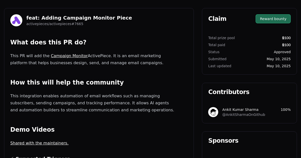The width and height of the screenshot is (301, 158).
Task: Click the Contributors section header
Action: click(229, 92)
